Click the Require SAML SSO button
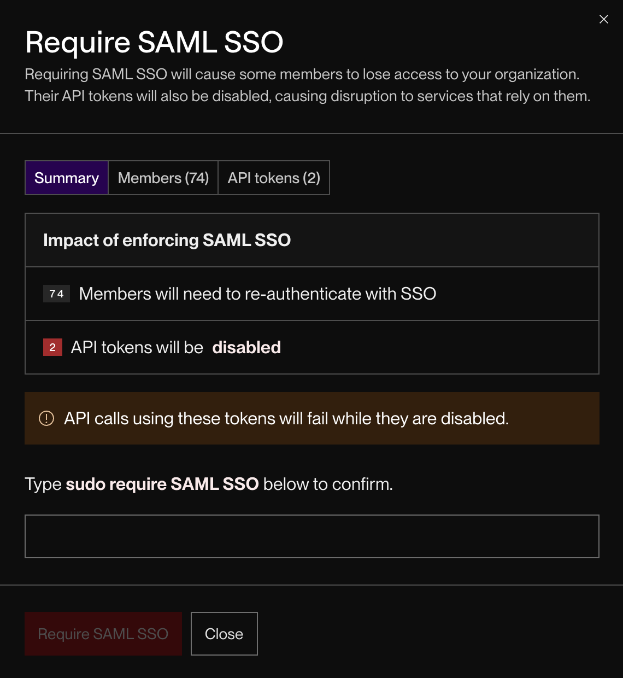This screenshot has height=678, width=623. [x=103, y=634]
